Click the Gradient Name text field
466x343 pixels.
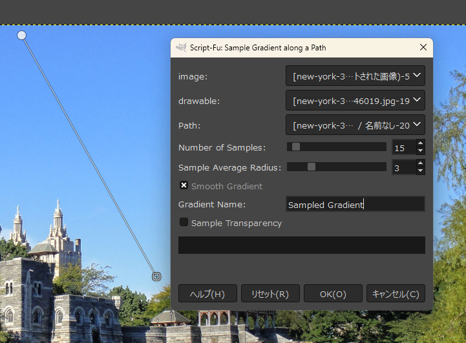coord(355,205)
